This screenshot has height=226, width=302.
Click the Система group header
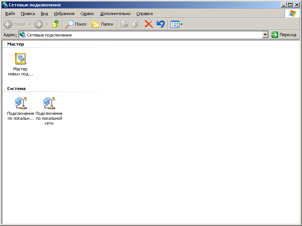tap(16, 89)
